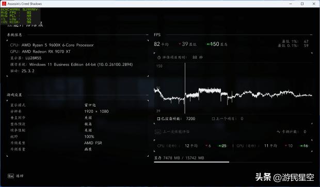
Task: Click the Esc return button
Action: tap(15, 176)
